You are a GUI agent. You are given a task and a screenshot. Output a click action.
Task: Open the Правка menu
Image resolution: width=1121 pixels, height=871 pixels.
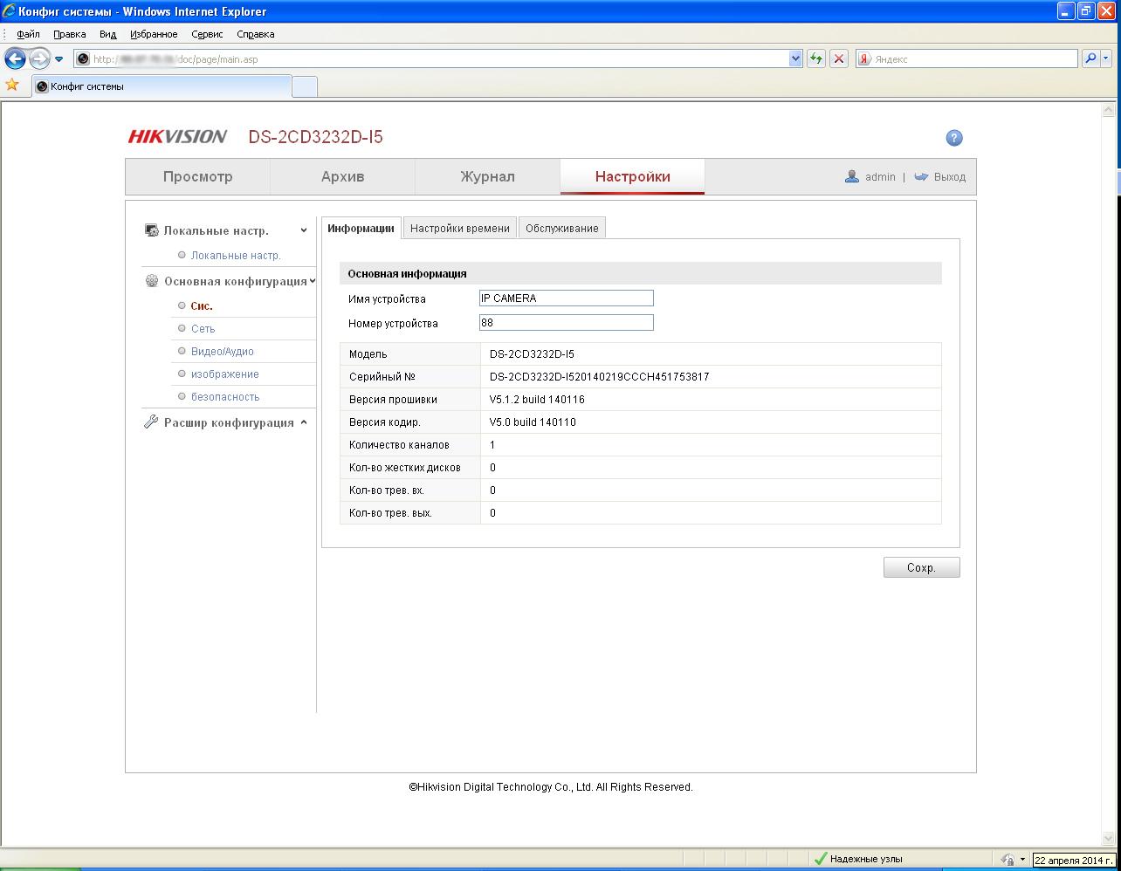click(69, 34)
